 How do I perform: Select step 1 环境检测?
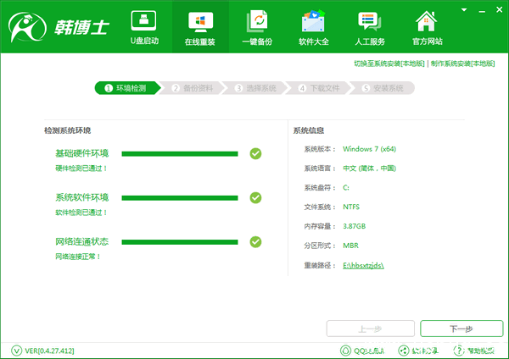(127, 88)
